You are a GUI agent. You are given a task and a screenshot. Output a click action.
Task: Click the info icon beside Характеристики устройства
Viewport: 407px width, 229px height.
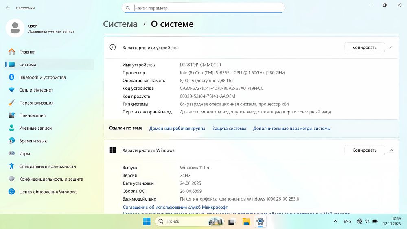click(x=113, y=47)
